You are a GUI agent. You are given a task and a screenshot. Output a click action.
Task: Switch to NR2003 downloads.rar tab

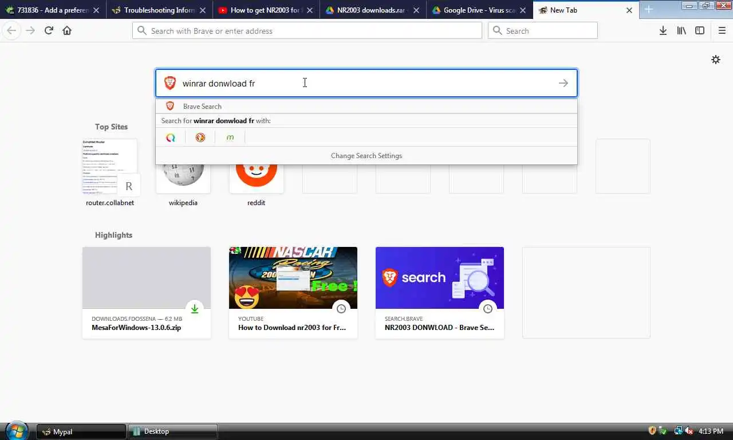click(372, 10)
